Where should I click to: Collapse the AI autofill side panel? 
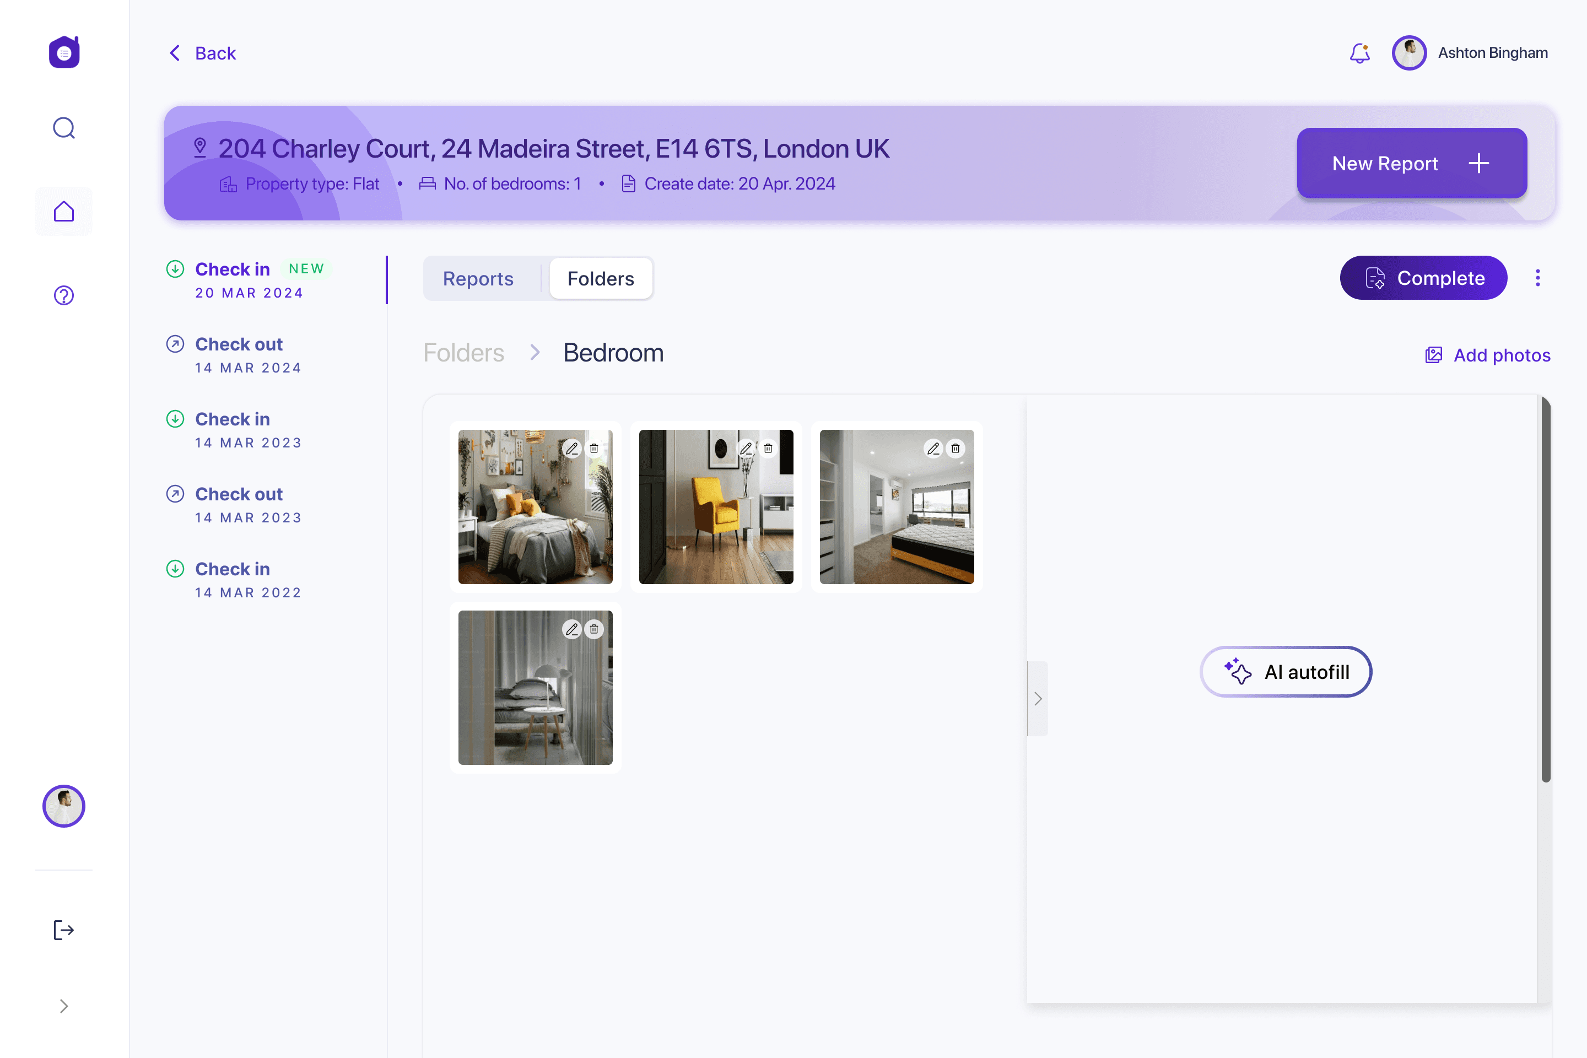pos(1038,698)
